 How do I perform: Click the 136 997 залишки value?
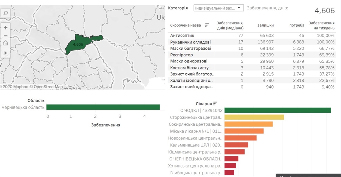(x=265, y=42)
